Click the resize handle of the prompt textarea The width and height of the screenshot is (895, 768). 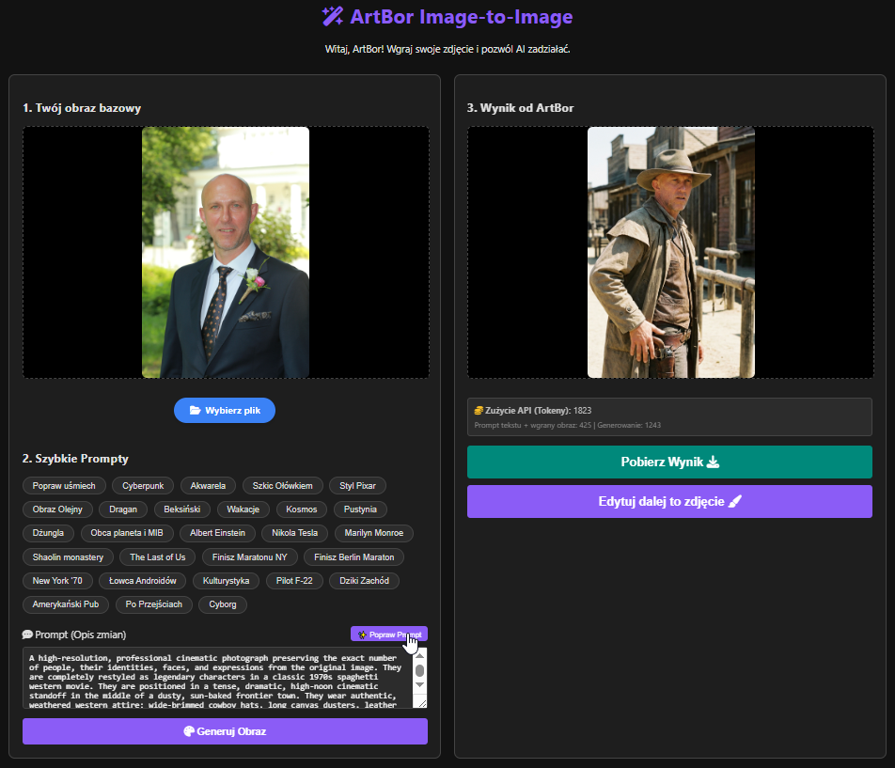(x=421, y=701)
